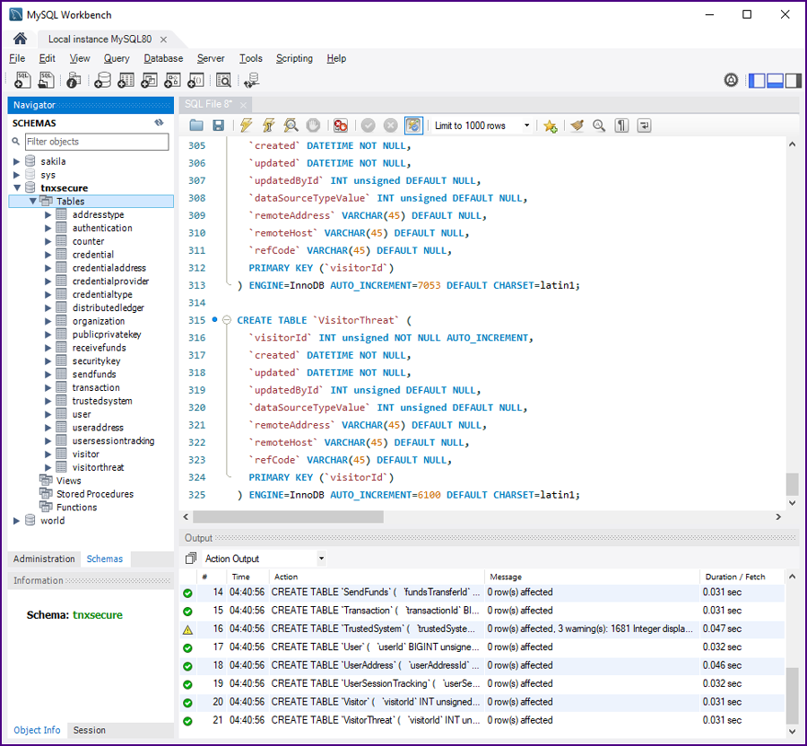The width and height of the screenshot is (807, 746).
Task: Open the Server menu
Action: coord(211,58)
